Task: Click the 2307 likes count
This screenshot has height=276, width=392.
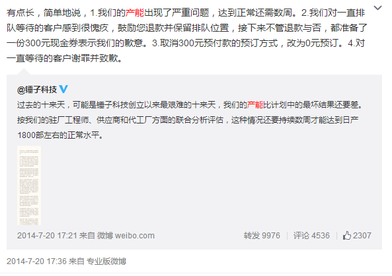Action: pos(362,236)
